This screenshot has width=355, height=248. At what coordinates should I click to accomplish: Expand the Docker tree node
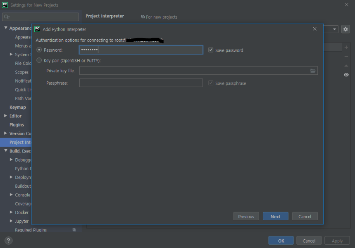point(11,212)
